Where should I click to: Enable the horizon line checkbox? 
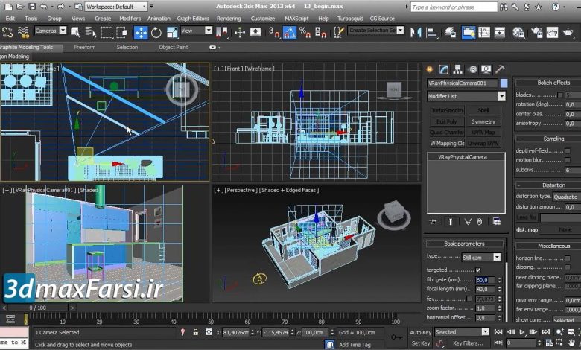[x=568, y=258]
